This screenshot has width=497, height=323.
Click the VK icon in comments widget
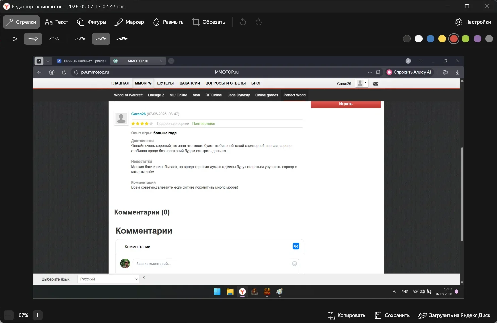(296, 246)
